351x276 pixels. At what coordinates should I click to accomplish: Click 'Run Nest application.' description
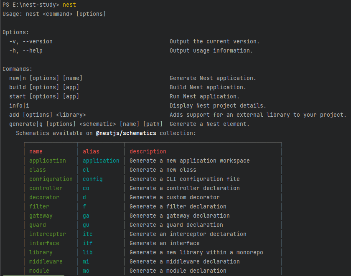(204, 96)
